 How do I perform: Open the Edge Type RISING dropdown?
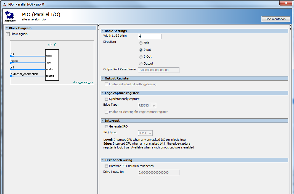(x=147, y=105)
